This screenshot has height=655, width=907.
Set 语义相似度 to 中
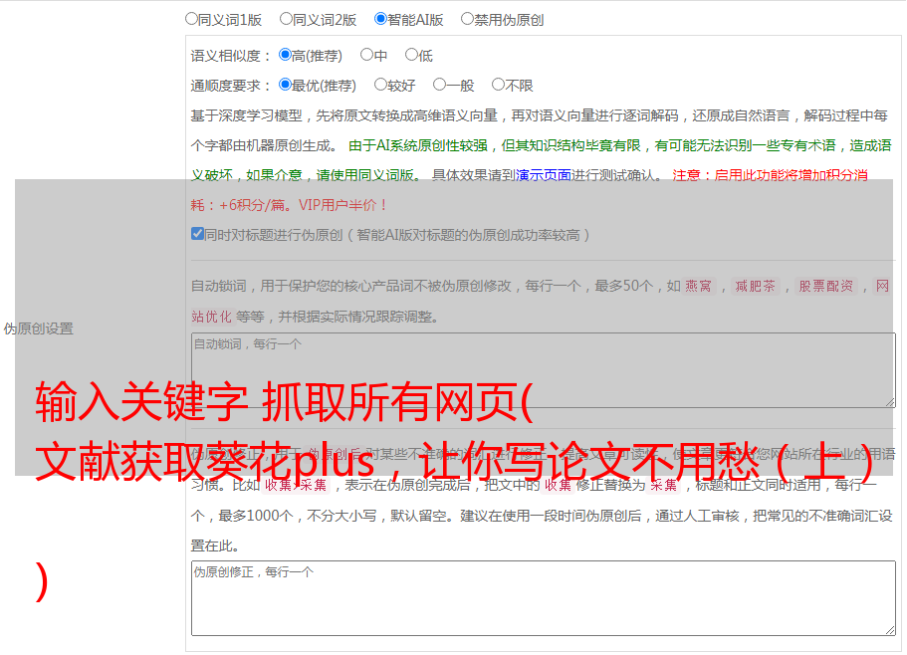[x=366, y=55]
